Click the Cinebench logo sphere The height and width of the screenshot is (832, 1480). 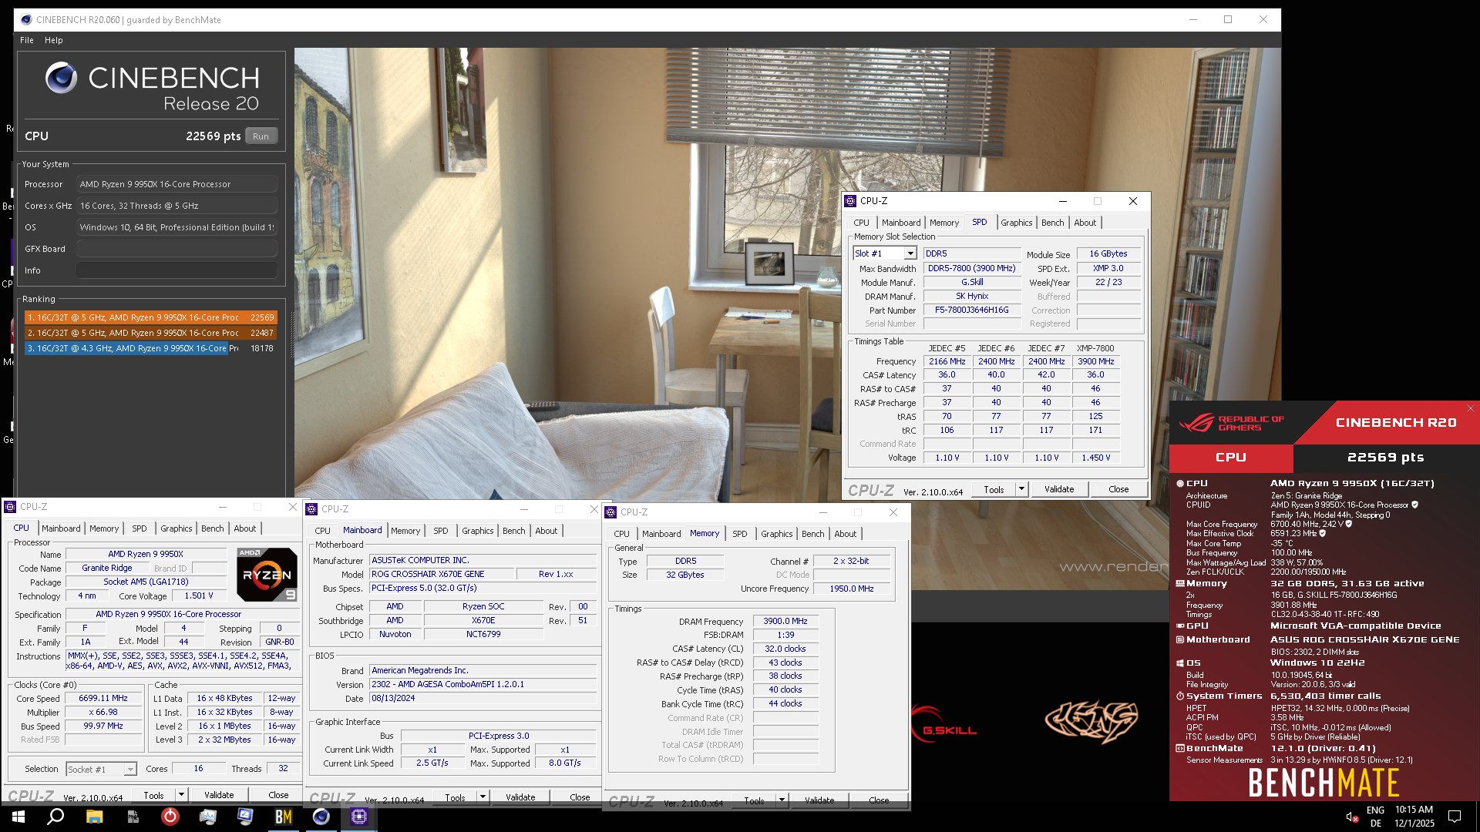coord(61,77)
